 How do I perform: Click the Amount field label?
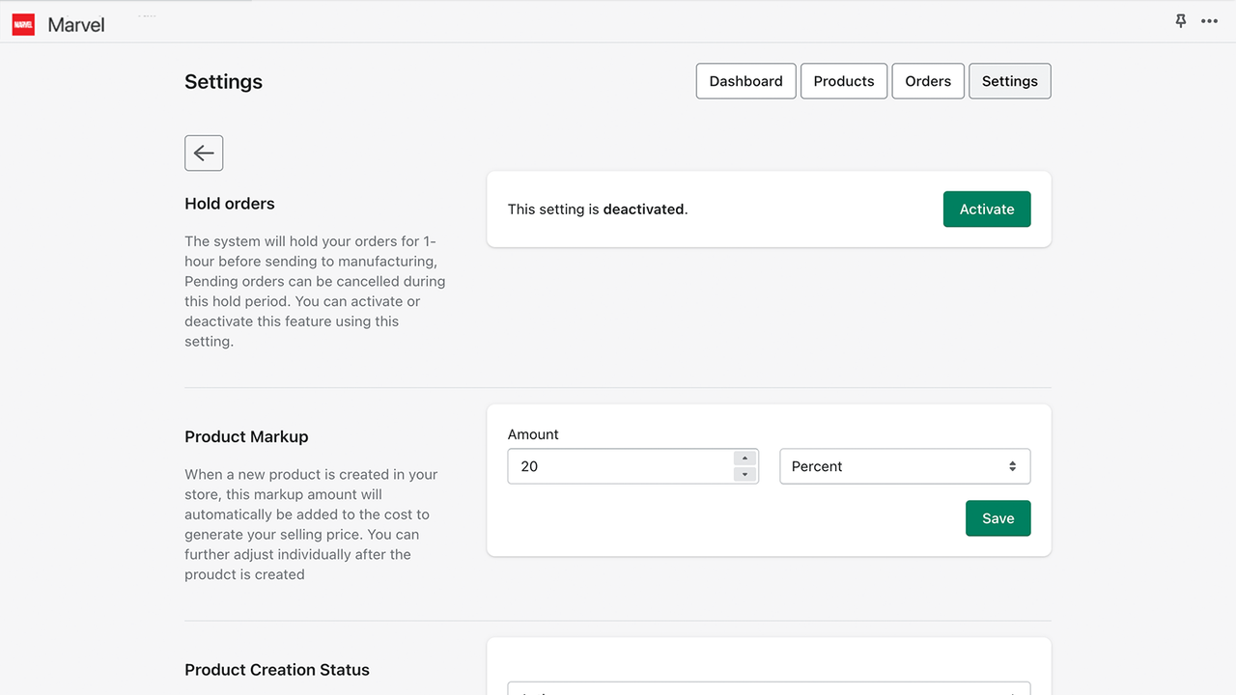pos(533,434)
